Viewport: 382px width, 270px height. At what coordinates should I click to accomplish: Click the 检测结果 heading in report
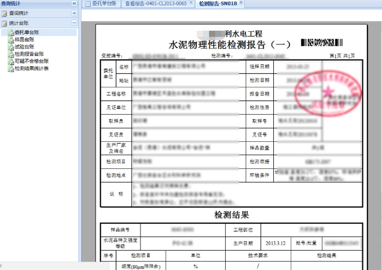click(x=231, y=215)
